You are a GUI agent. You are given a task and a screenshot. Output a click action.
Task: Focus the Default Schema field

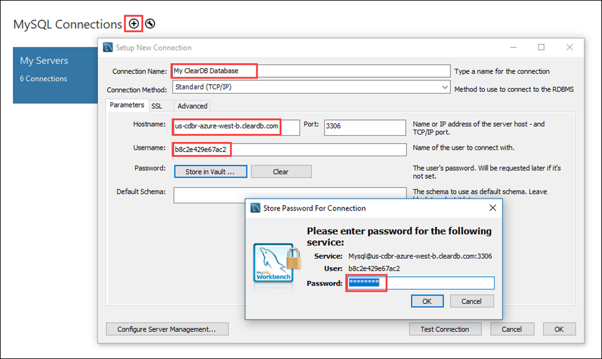(x=290, y=195)
